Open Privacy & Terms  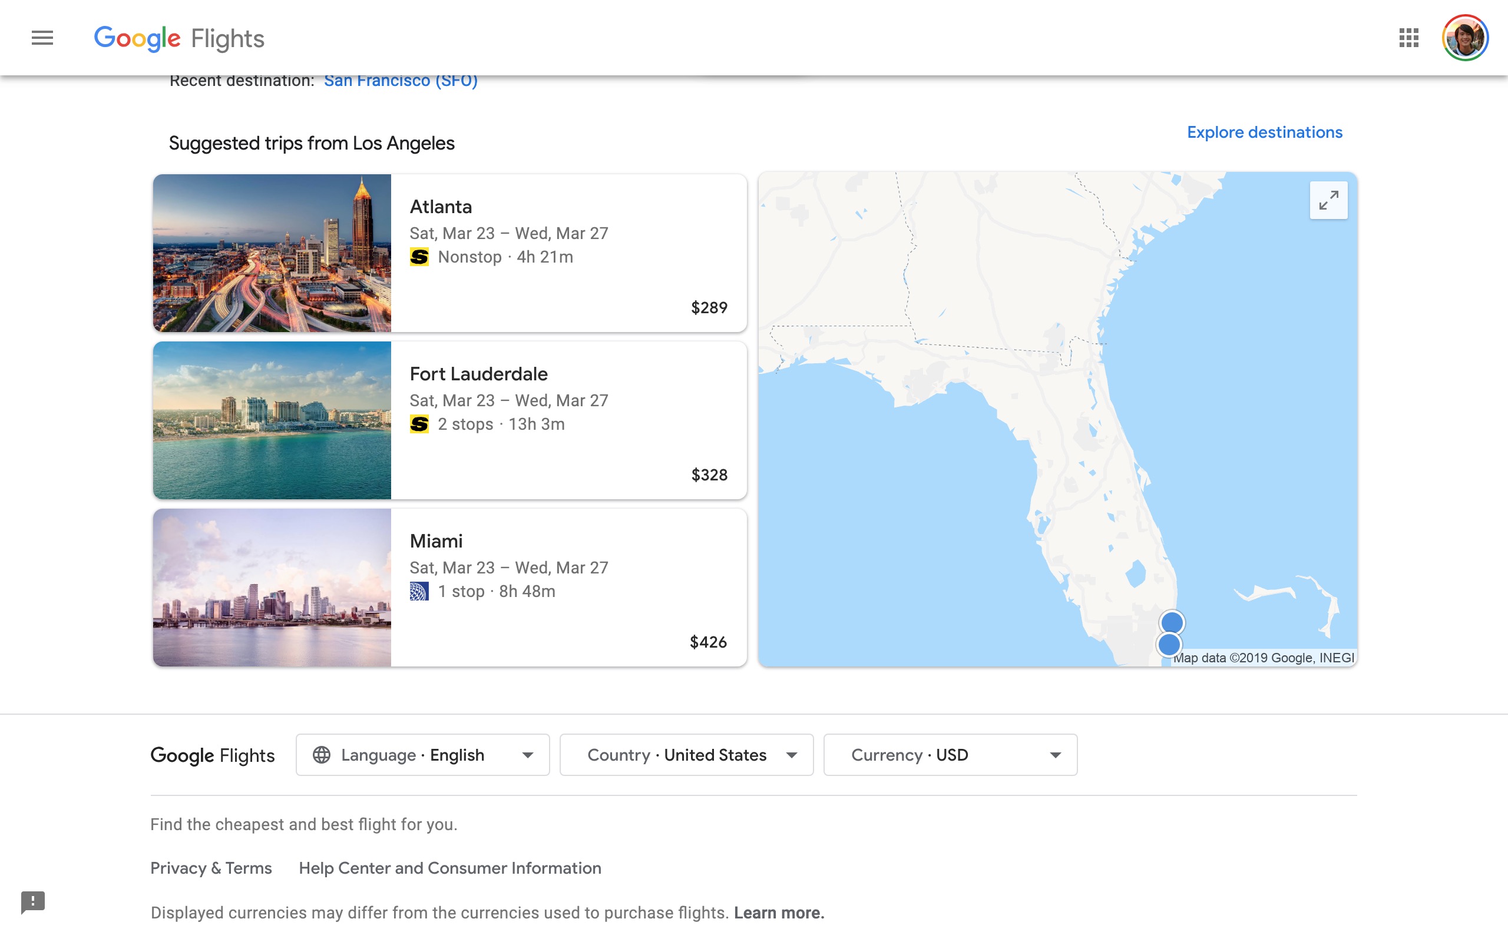coord(211,868)
